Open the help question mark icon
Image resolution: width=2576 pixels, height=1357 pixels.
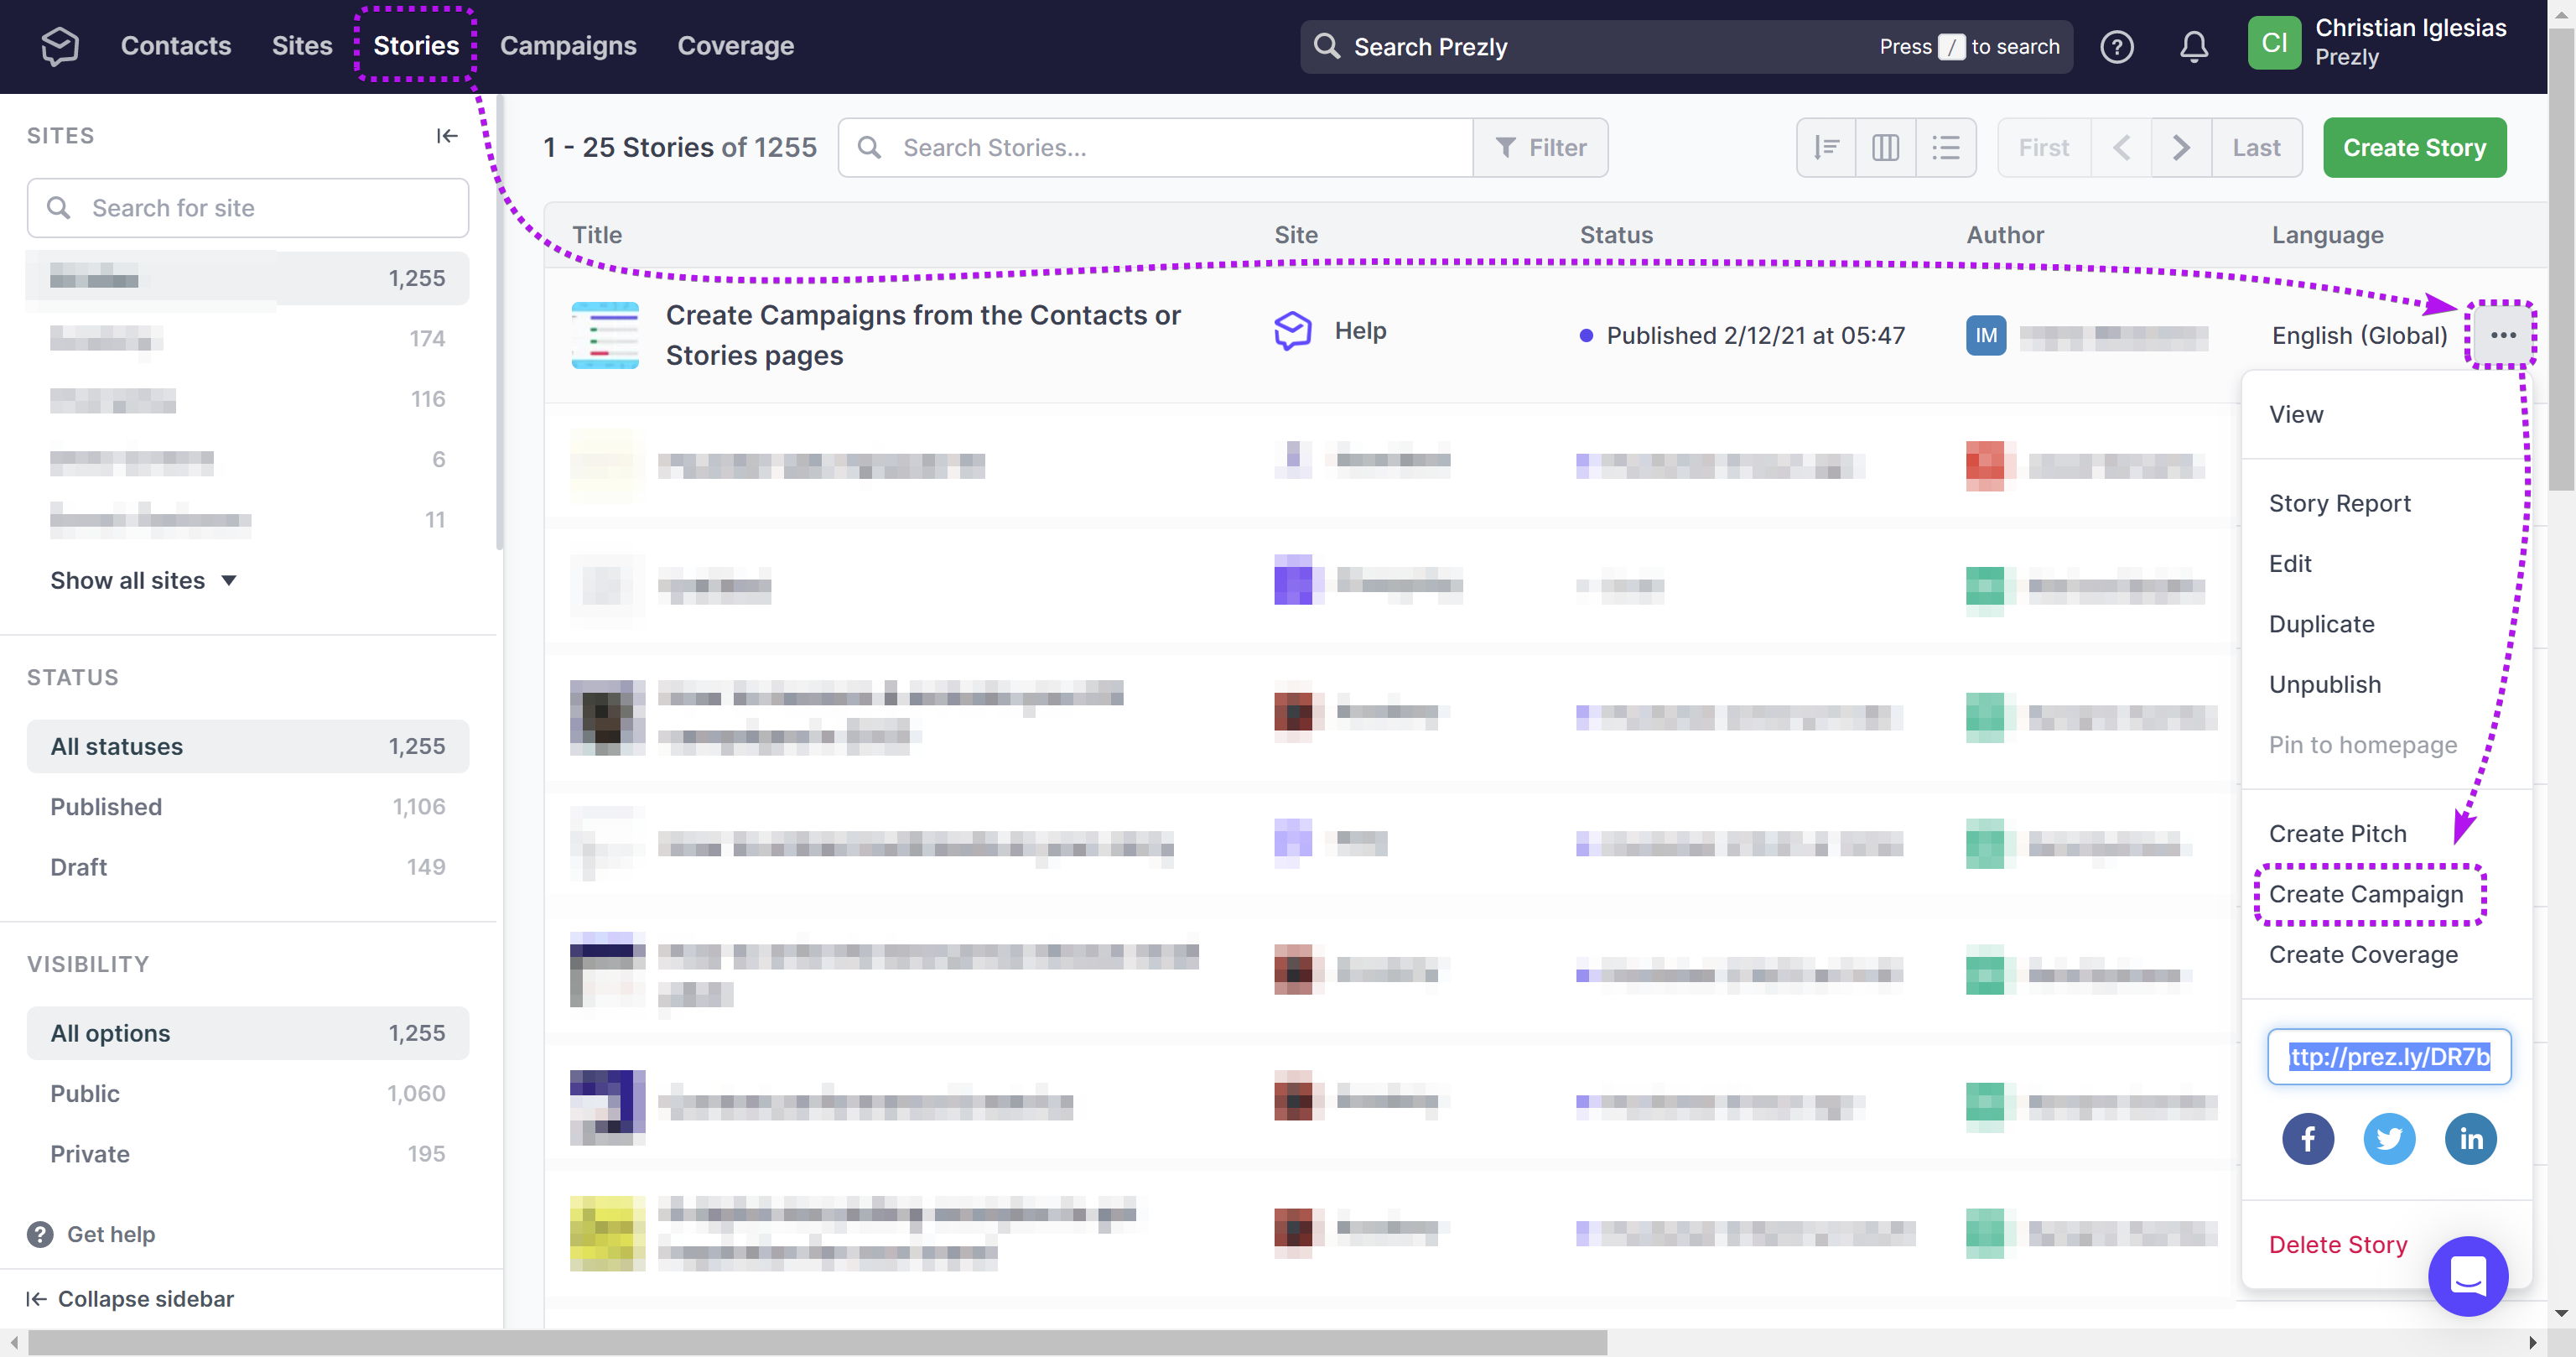click(2116, 47)
